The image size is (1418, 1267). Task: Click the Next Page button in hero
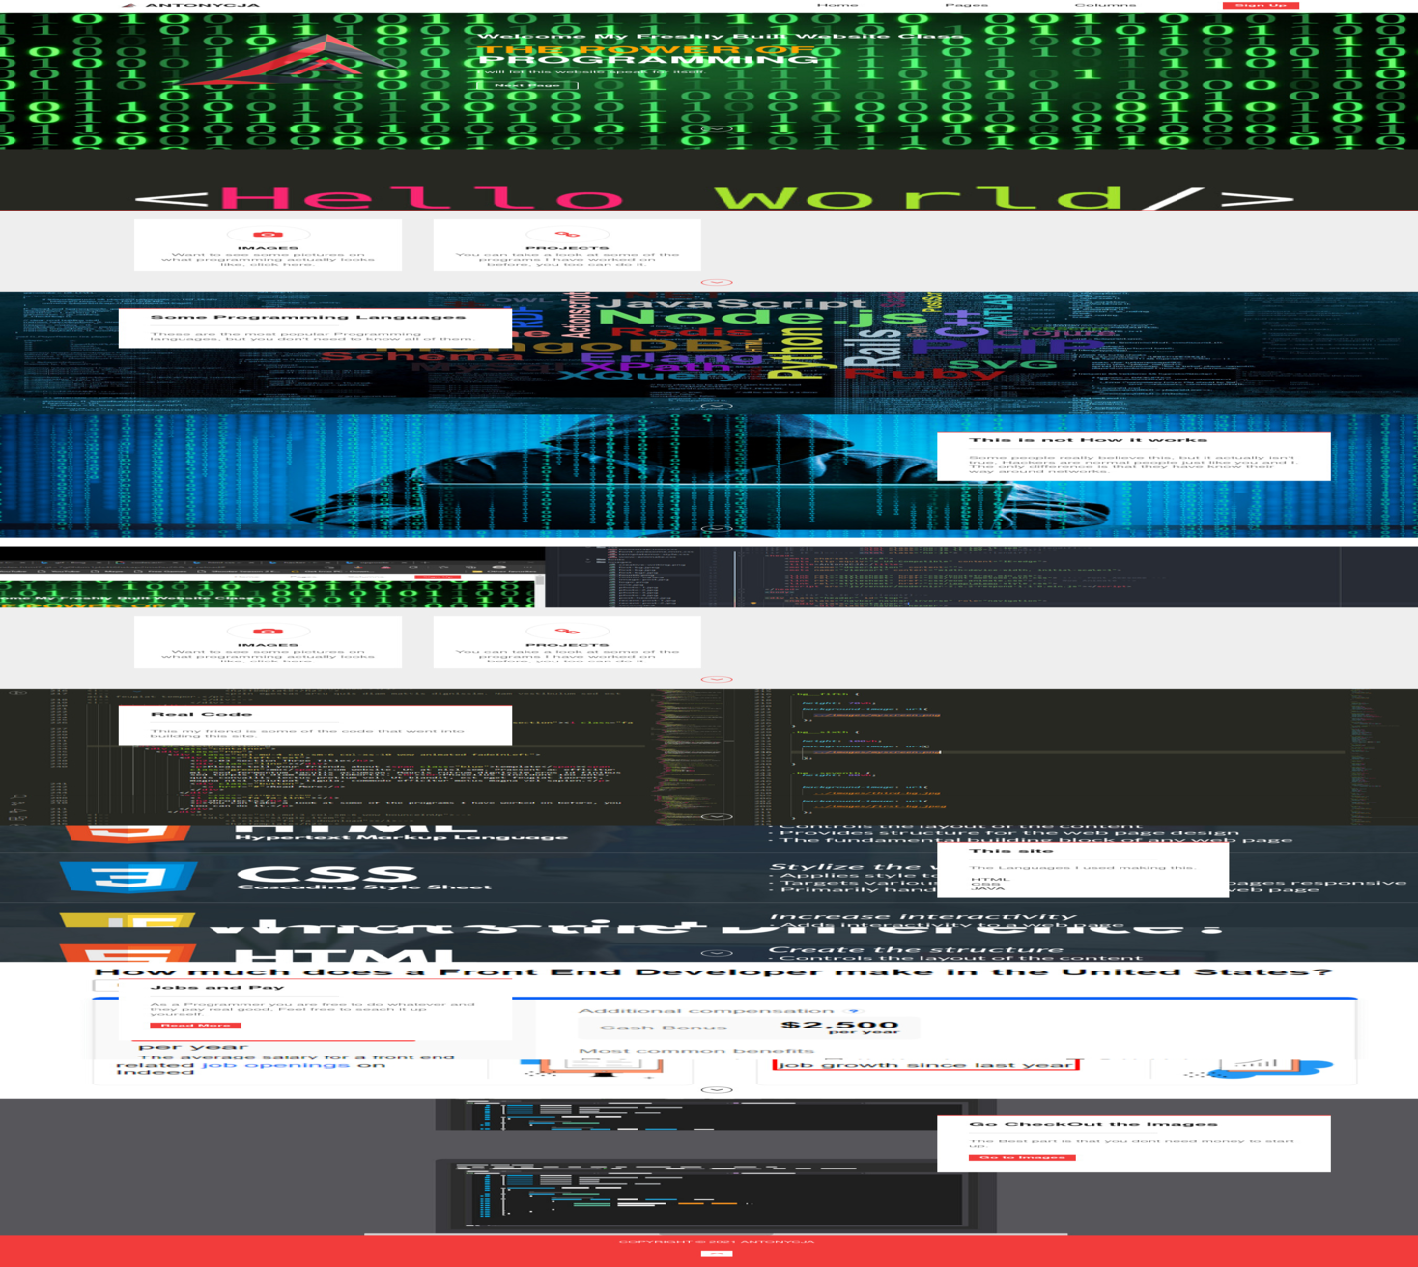point(527,85)
